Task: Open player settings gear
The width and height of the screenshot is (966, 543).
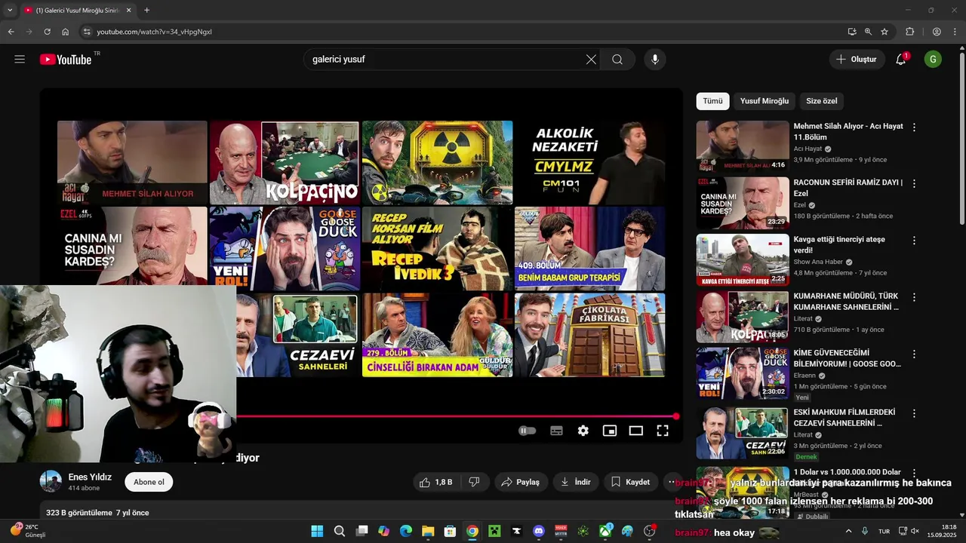Action: [583, 431]
